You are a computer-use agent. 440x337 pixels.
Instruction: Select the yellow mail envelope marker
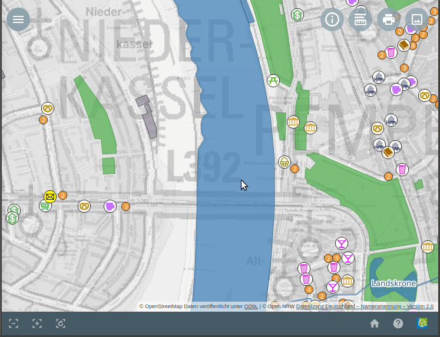click(50, 197)
